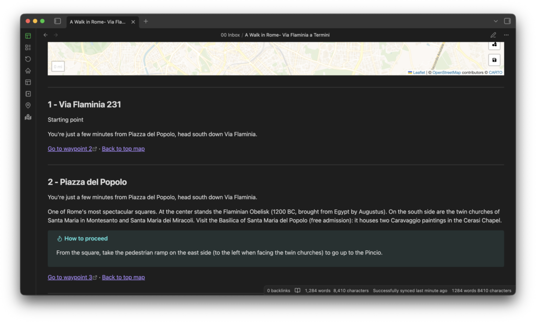Toggle the right sidebar panel
The height and width of the screenshot is (322, 536).
pos(507,21)
